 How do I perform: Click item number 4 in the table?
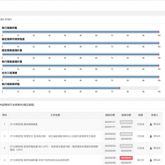[x=5, y=160]
